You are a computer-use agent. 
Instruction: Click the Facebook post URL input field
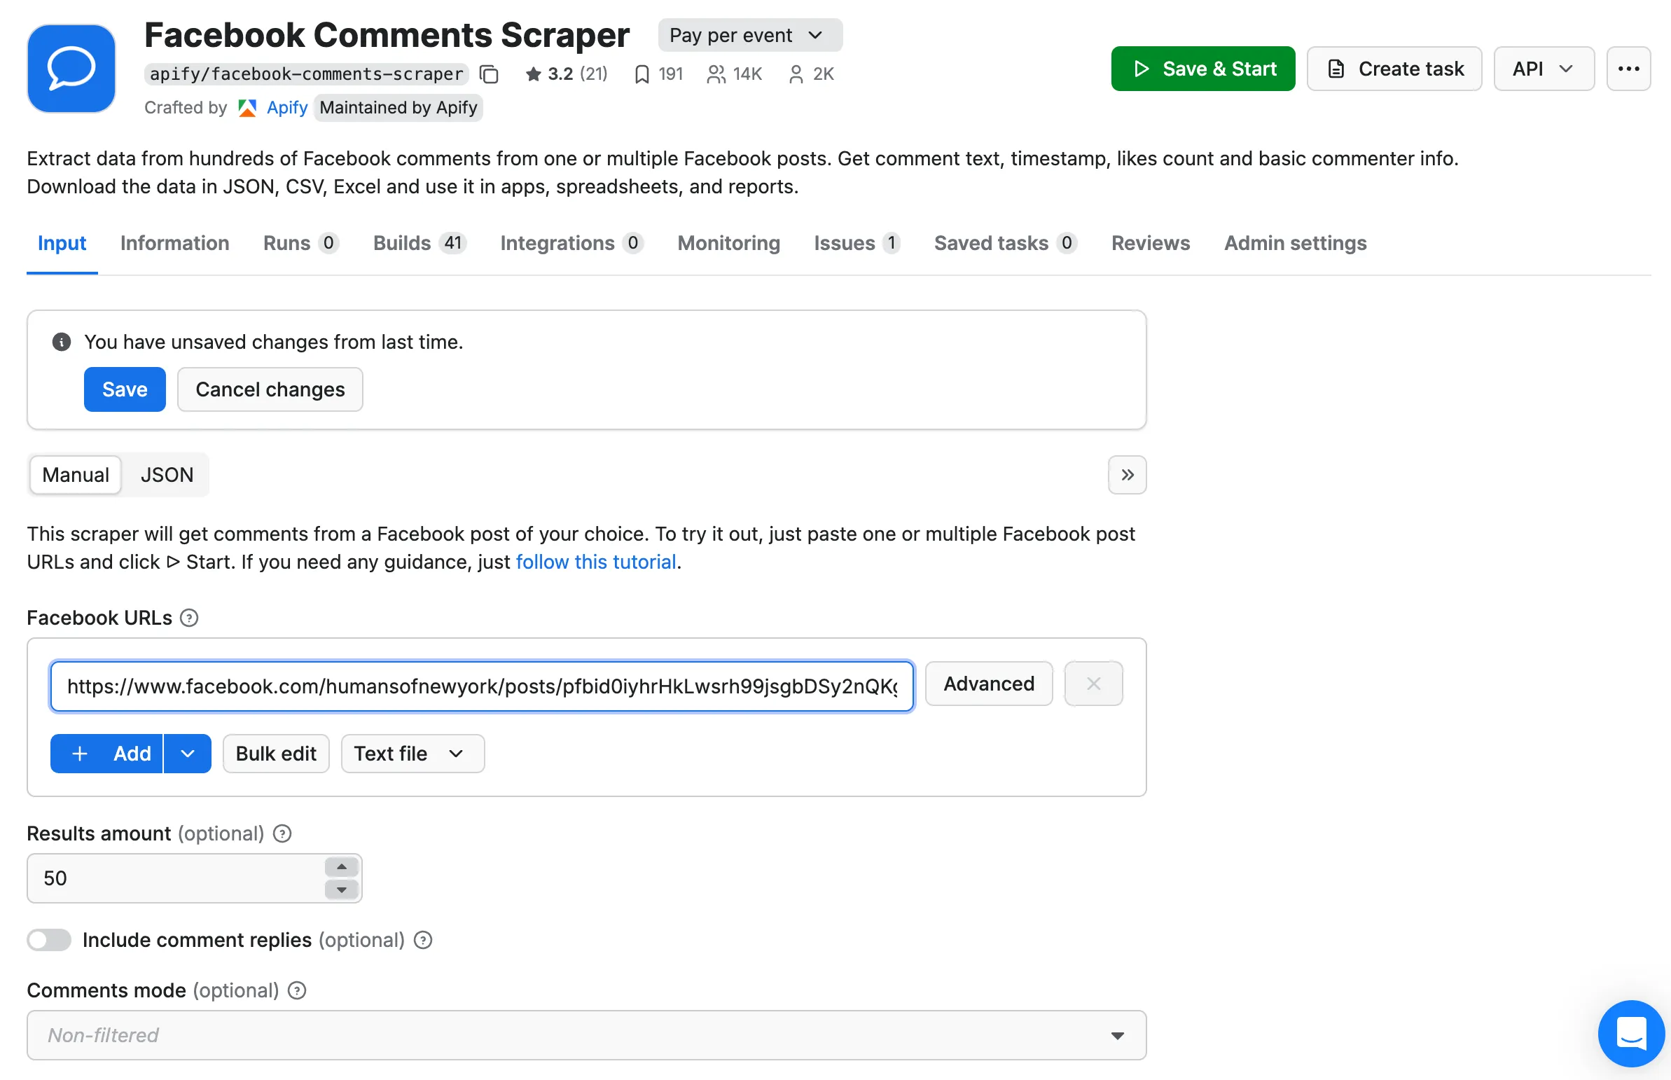coord(482,686)
